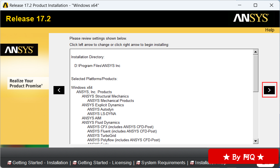
Task: Click PDF icon beside Installation Help
Action: coord(192,163)
